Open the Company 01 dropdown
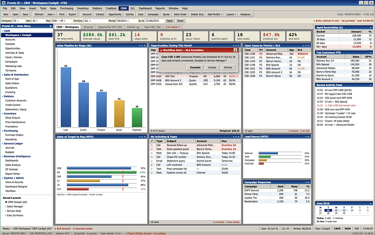The height and width of the screenshot is (235, 375). point(19,21)
